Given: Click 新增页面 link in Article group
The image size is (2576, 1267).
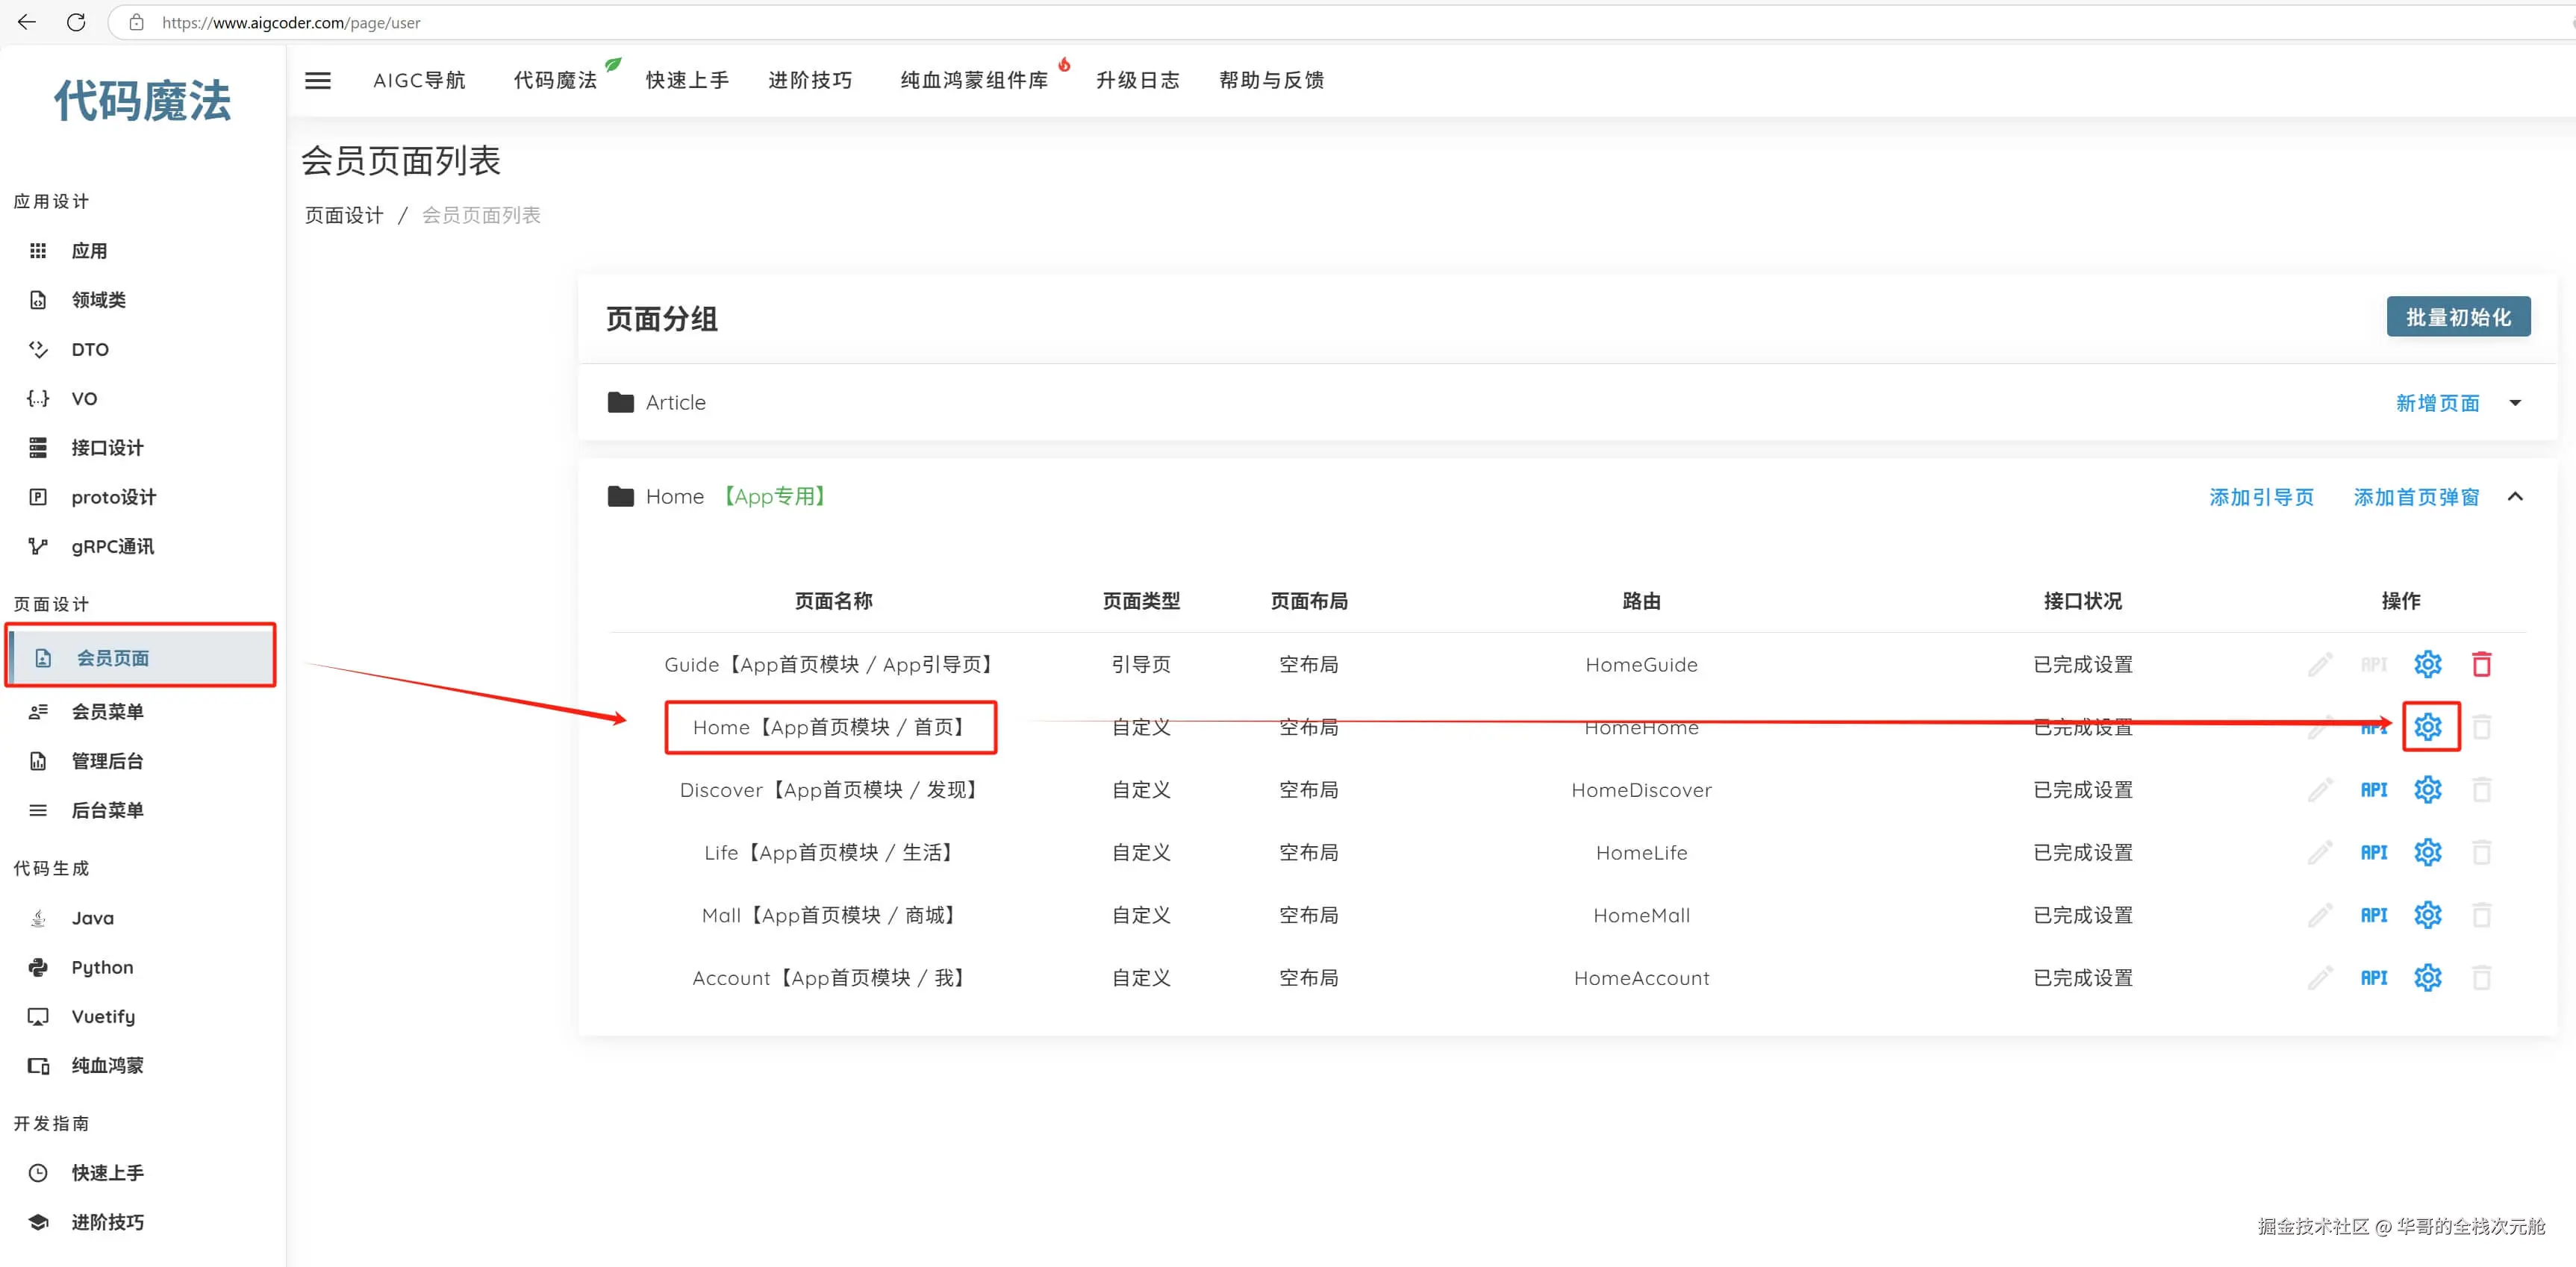Looking at the screenshot, I should 2437,403.
